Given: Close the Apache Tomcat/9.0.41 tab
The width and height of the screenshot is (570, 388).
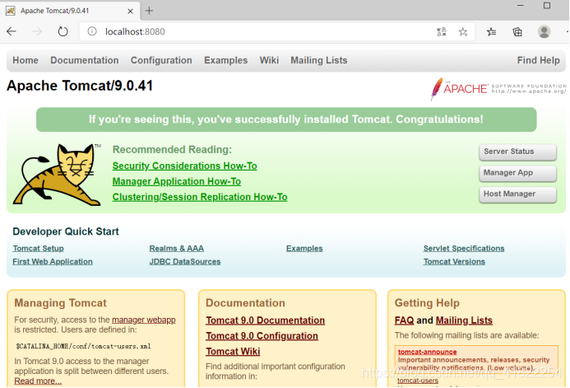Looking at the screenshot, I should (x=130, y=11).
